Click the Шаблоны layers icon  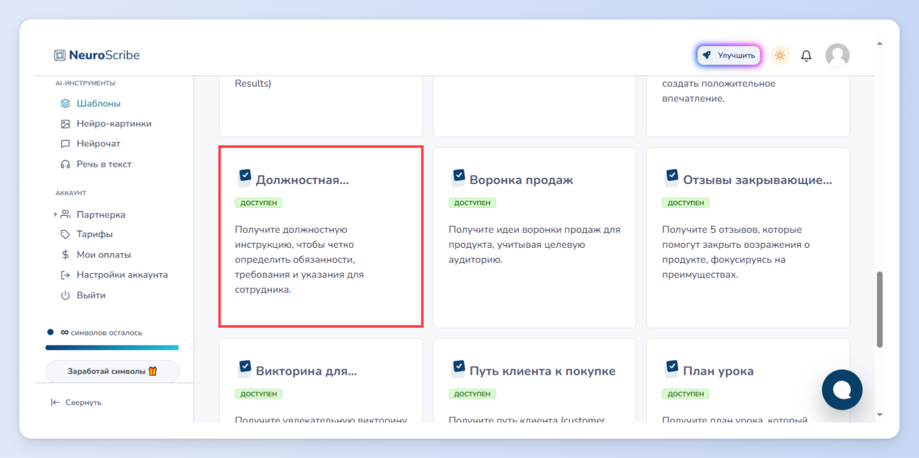pos(65,104)
